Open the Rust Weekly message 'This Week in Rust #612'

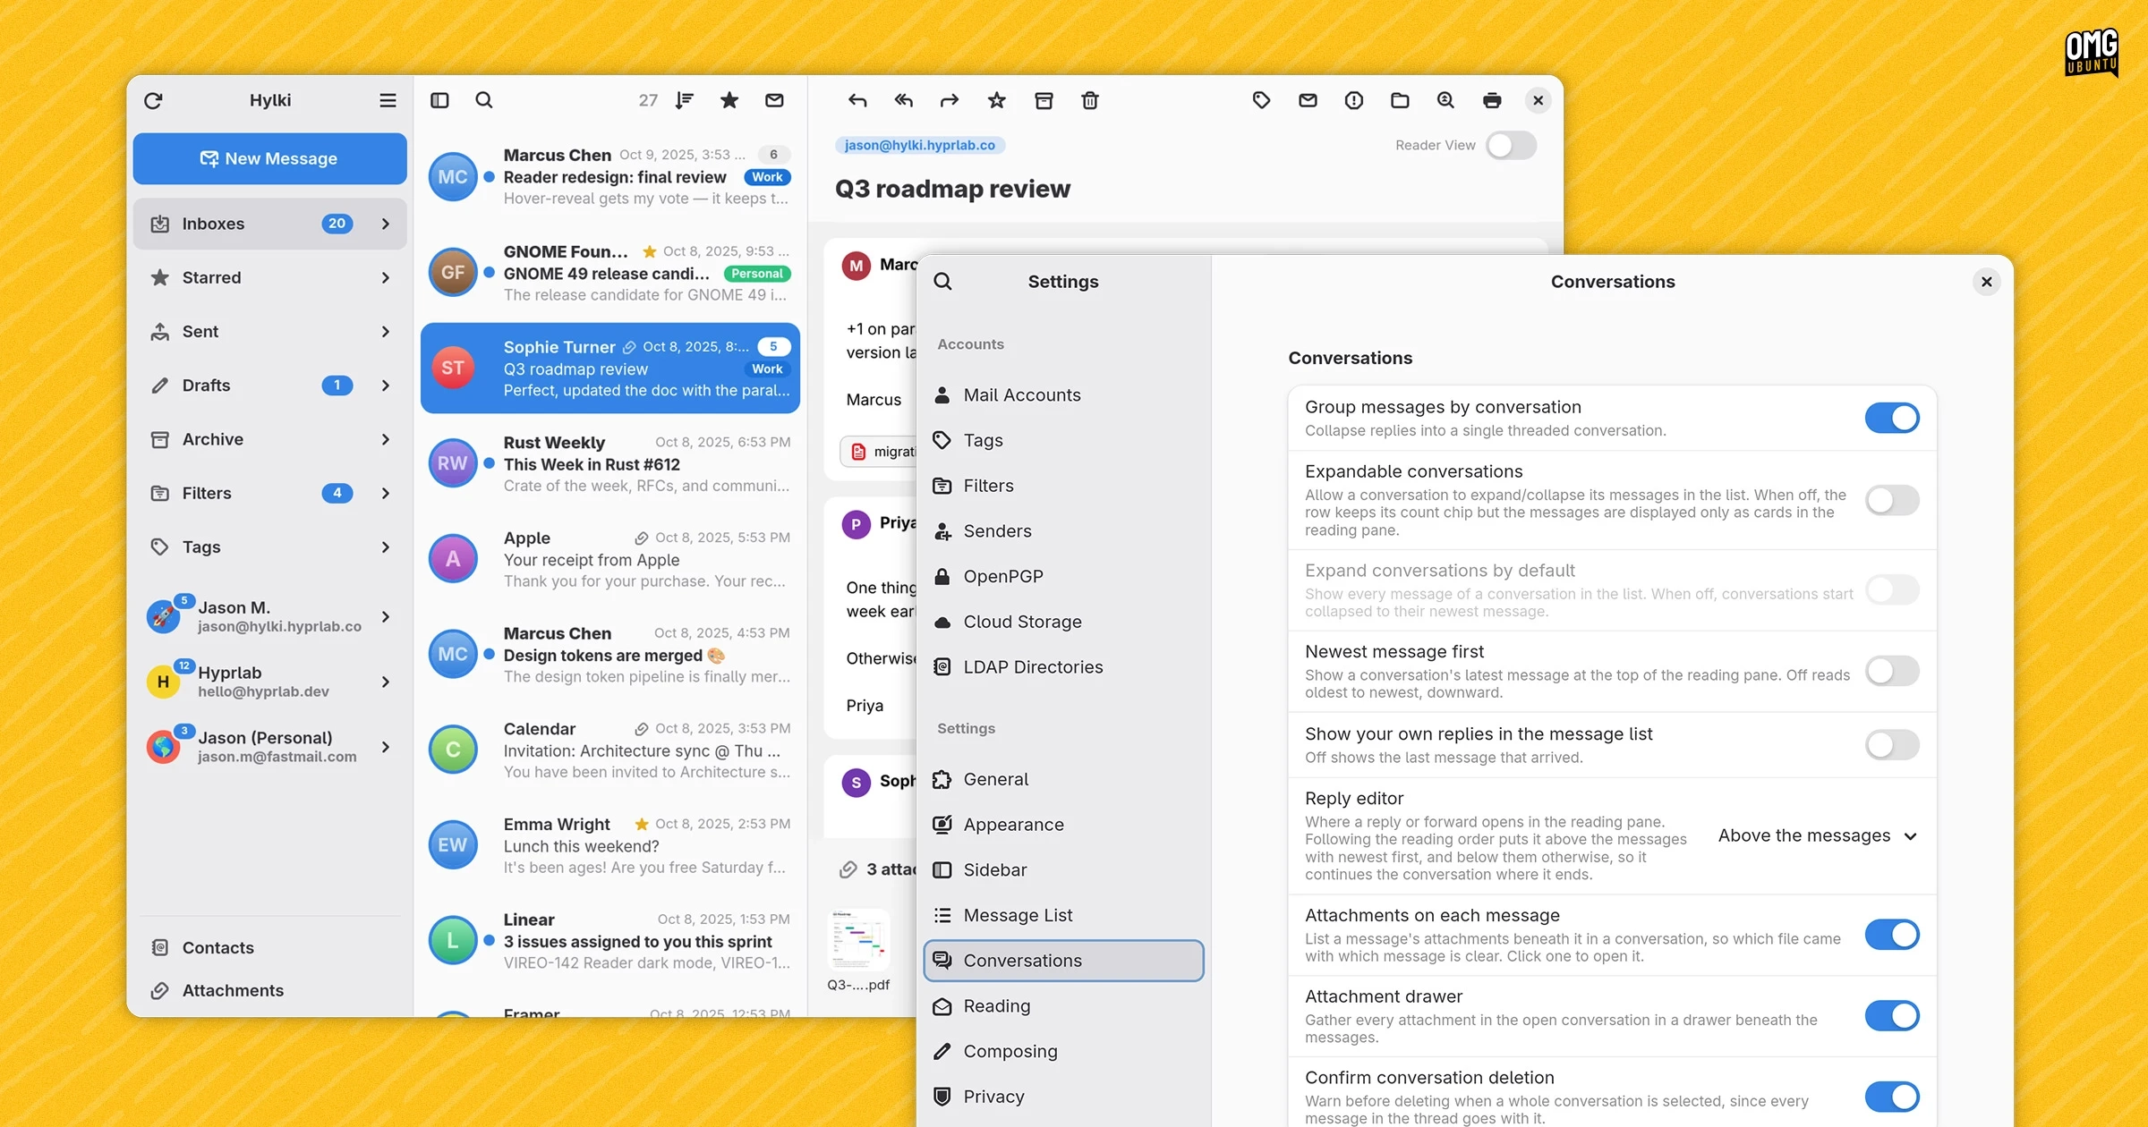point(610,464)
